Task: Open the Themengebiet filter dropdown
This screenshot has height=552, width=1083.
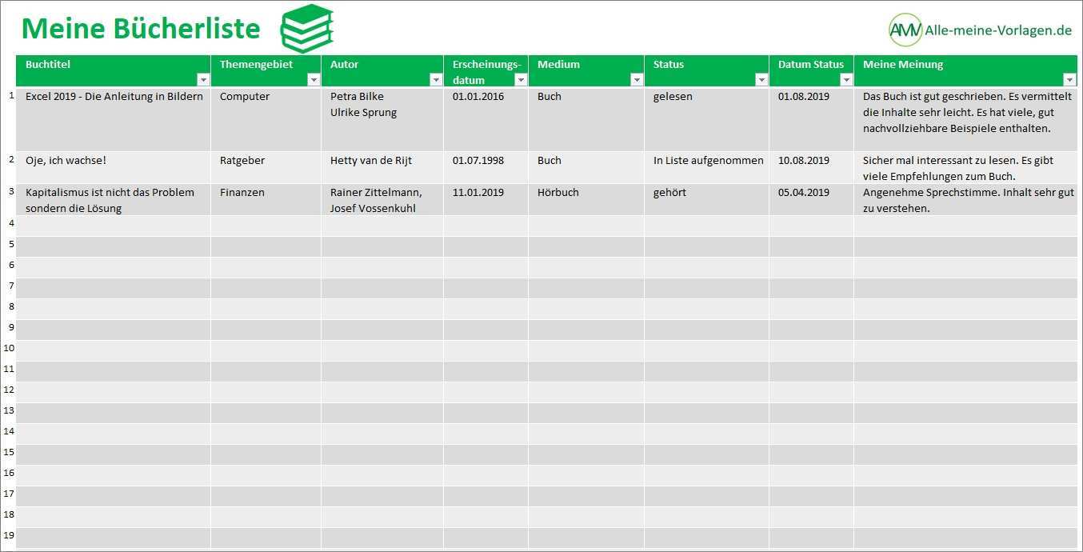Action: tap(314, 80)
